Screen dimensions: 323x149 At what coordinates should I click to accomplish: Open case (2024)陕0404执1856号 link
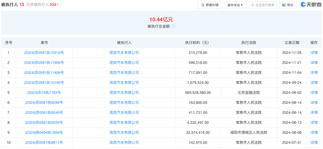(44, 132)
